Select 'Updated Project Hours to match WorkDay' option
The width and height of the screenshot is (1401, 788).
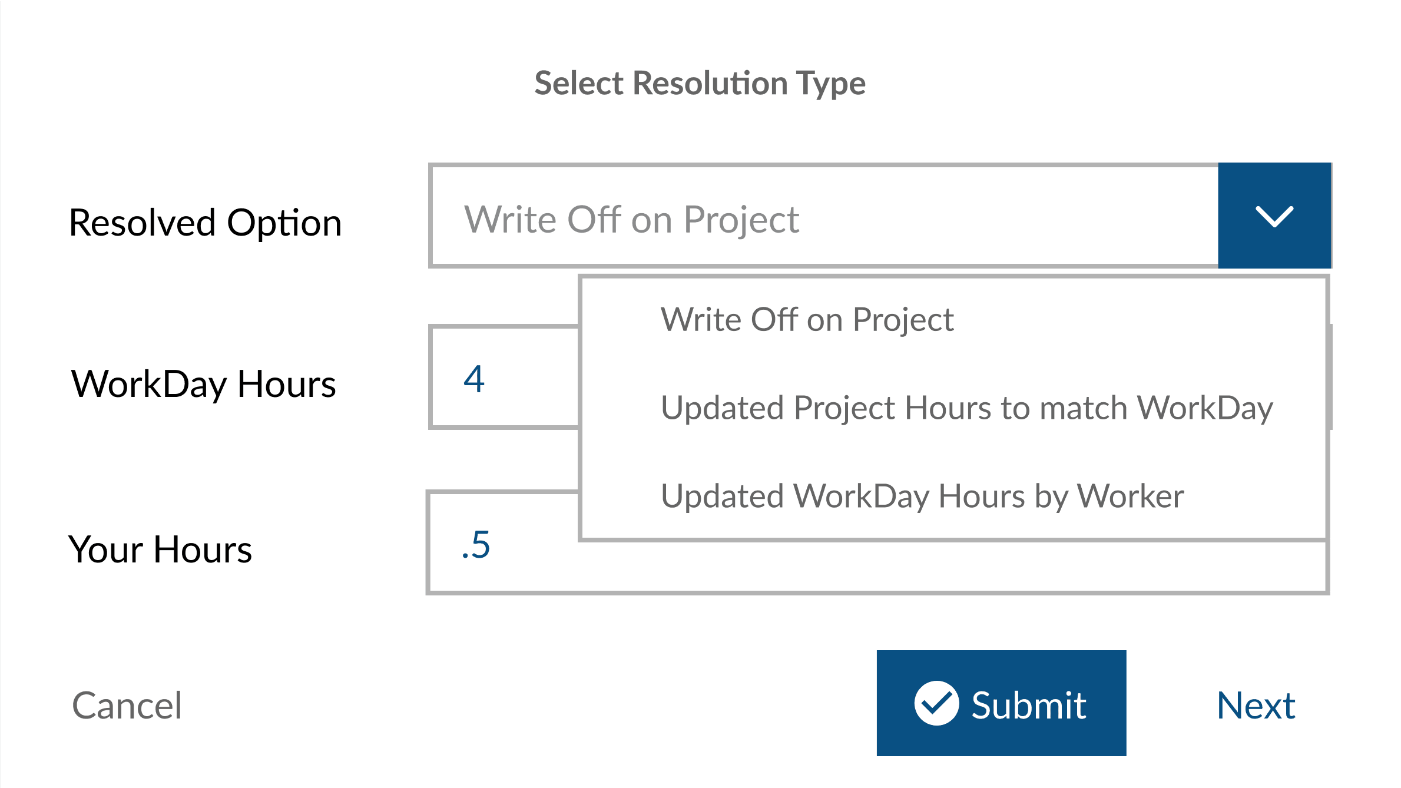966,408
